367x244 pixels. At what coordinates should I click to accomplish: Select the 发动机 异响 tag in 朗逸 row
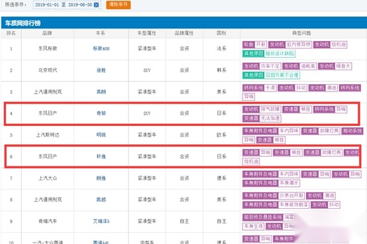tap(346, 174)
